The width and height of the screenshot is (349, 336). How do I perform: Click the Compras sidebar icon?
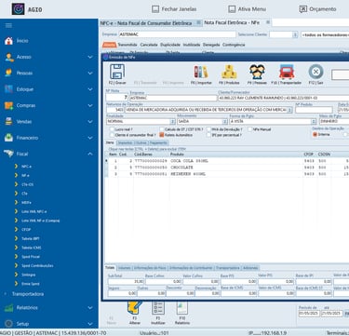8,105
